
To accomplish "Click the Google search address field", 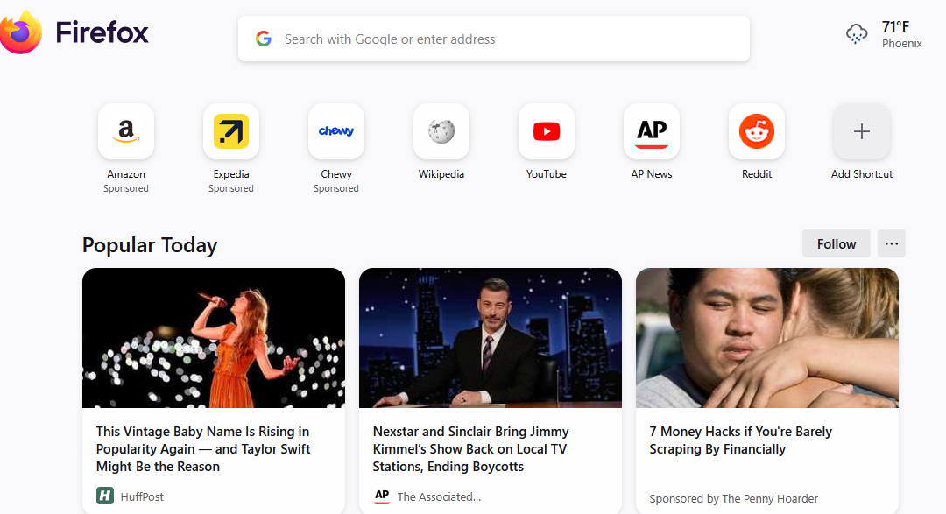I will 494,39.
